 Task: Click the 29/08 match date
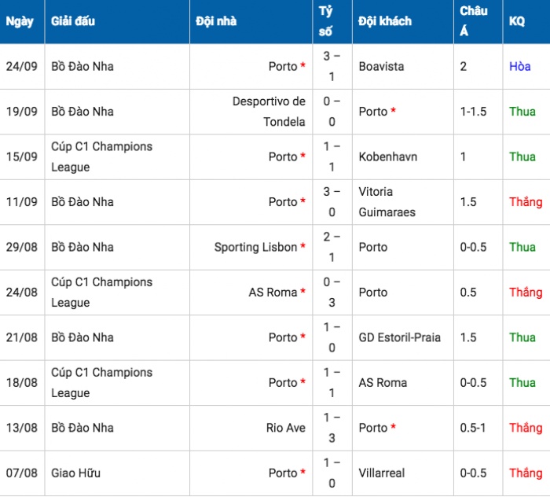point(20,248)
